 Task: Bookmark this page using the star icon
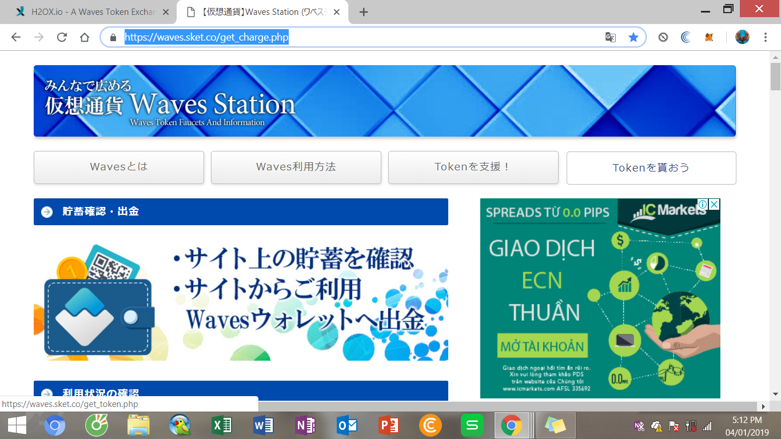[633, 37]
